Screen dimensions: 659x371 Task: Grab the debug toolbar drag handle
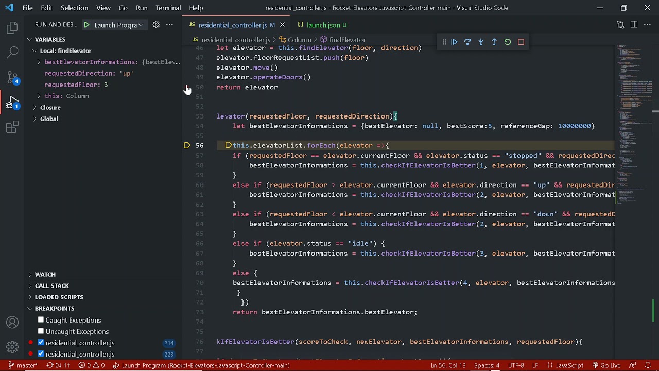coord(444,42)
